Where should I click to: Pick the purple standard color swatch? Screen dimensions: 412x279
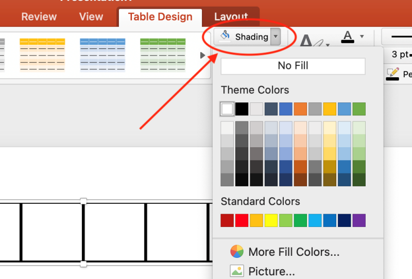point(359,220)
